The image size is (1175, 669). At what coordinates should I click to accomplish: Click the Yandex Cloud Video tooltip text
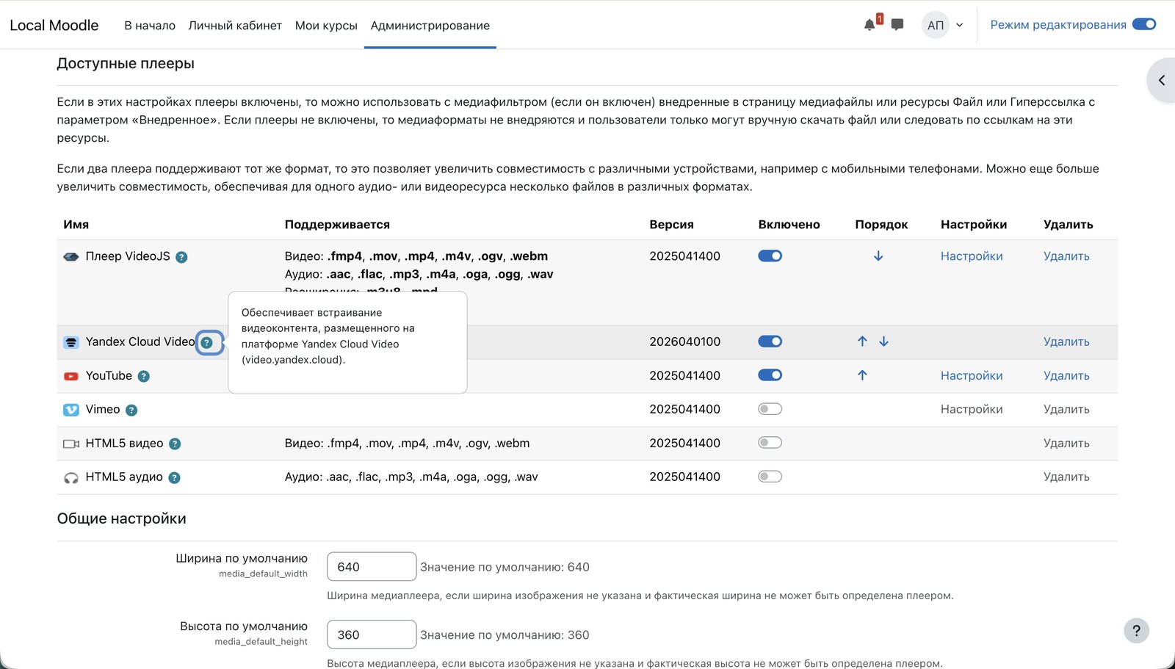[328, 336]
